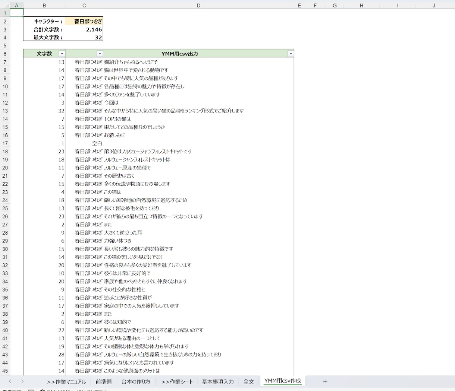Open the column C filter dropdown in the table header
The width and height of the screenshot is (455, 391).
point(100,54)
